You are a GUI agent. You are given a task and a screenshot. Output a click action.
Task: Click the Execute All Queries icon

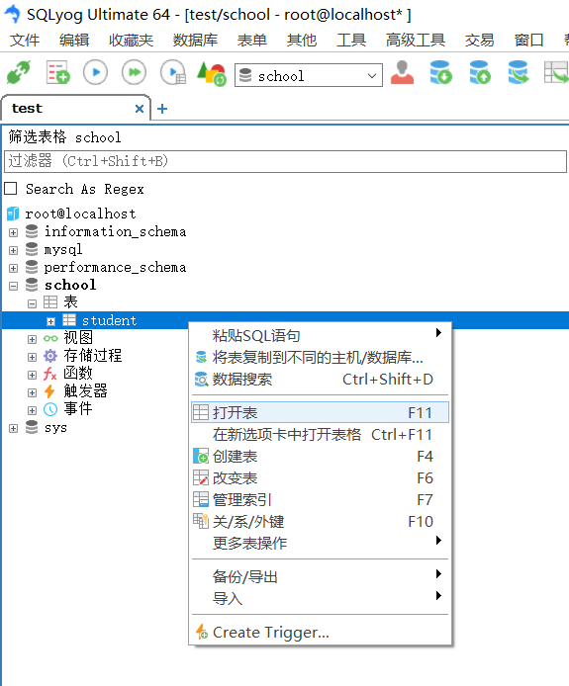click(x=134, y=72)
